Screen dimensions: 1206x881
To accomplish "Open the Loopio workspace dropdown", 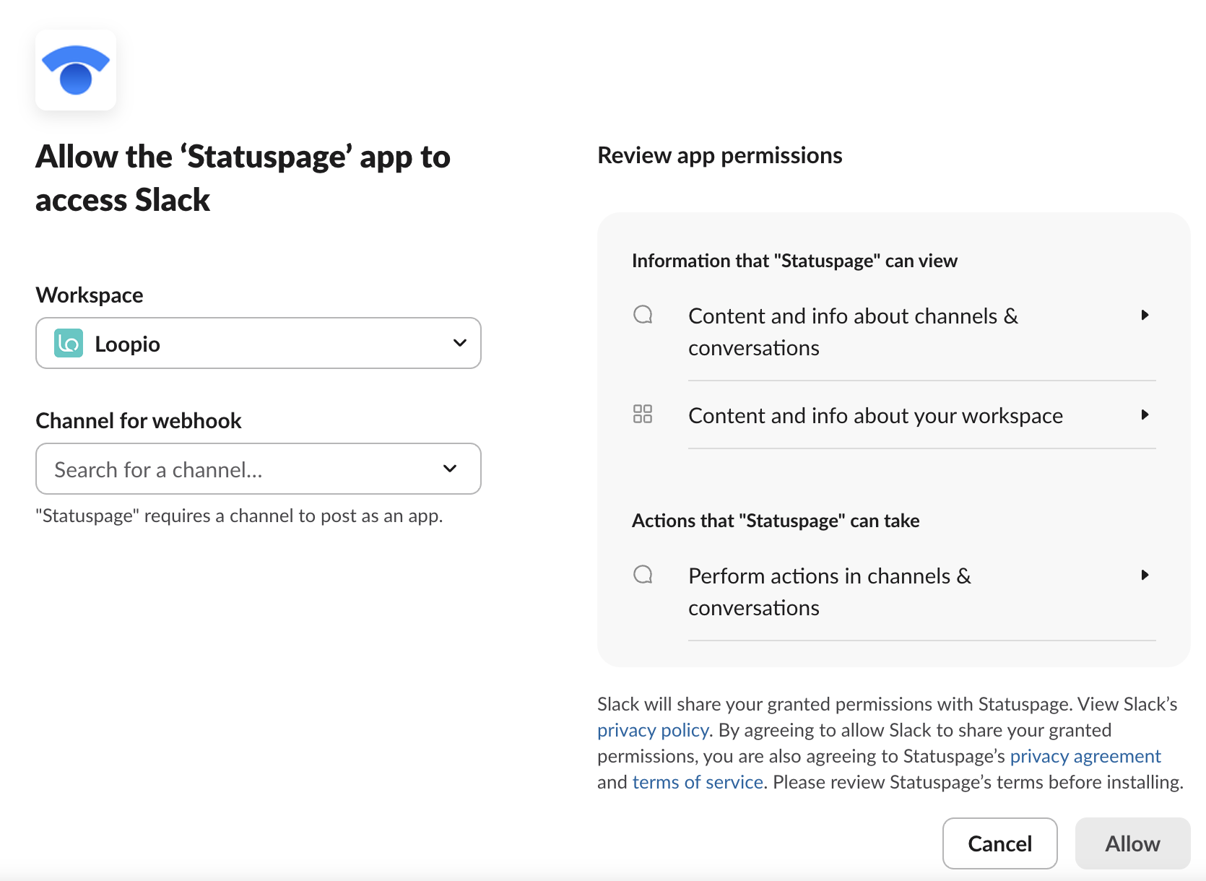I will tap(259, 343).
